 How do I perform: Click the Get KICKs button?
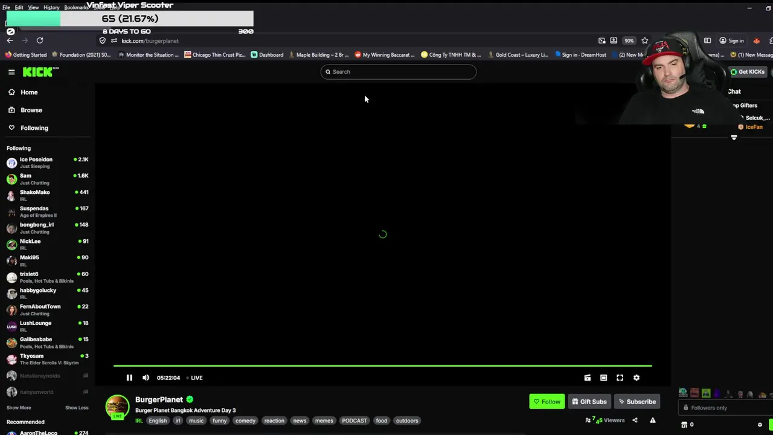point(748,72)
